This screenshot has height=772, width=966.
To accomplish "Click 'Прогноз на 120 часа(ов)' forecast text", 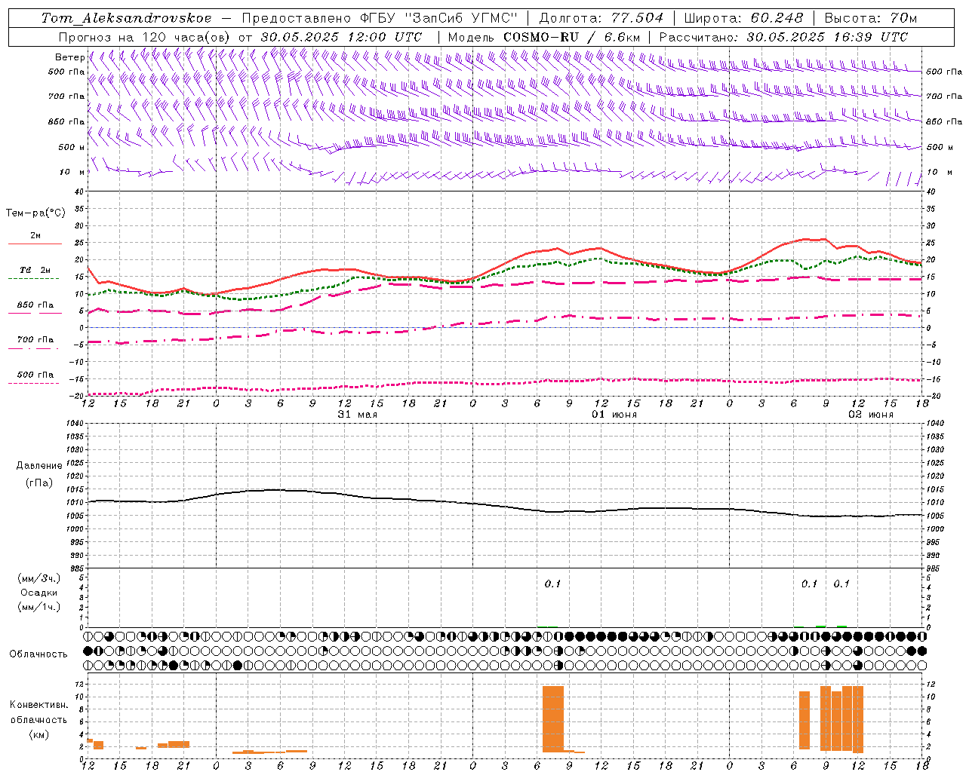I will pyautogui.click(x=146, y=37).
